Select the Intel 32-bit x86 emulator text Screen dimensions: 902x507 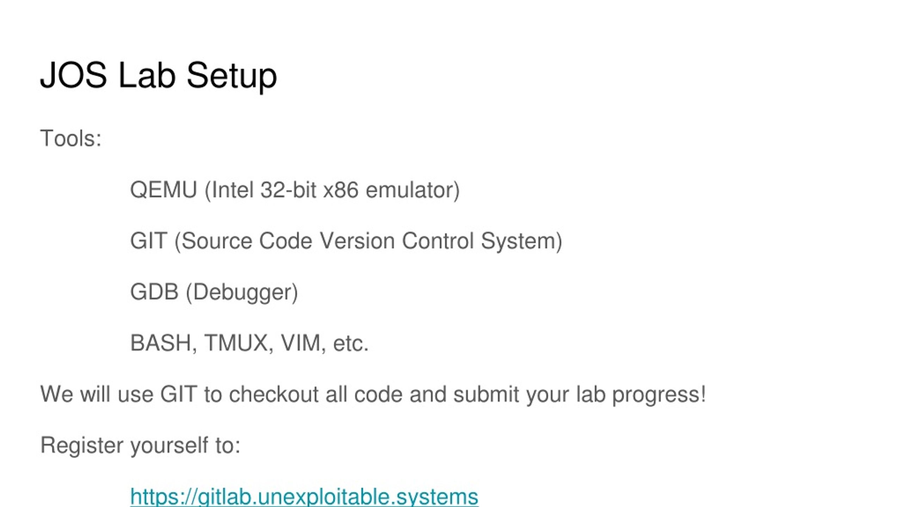pos(332,190)
